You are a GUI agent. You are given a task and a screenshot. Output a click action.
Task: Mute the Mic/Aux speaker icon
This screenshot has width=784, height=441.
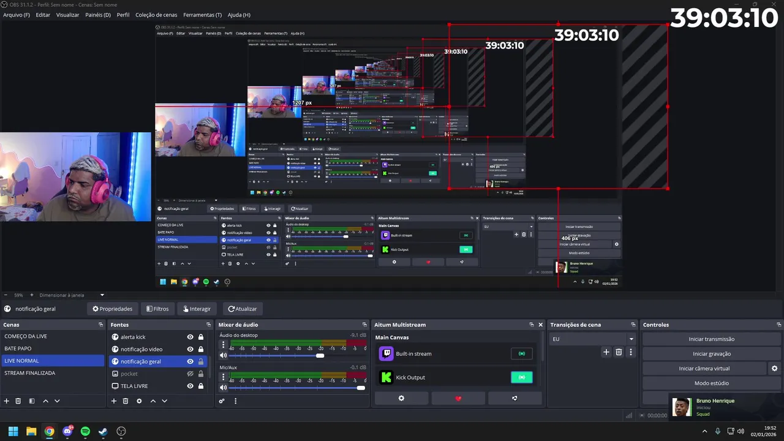(223, 387)
